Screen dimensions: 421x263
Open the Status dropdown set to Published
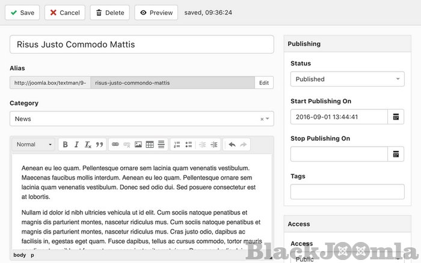[347, 79]
